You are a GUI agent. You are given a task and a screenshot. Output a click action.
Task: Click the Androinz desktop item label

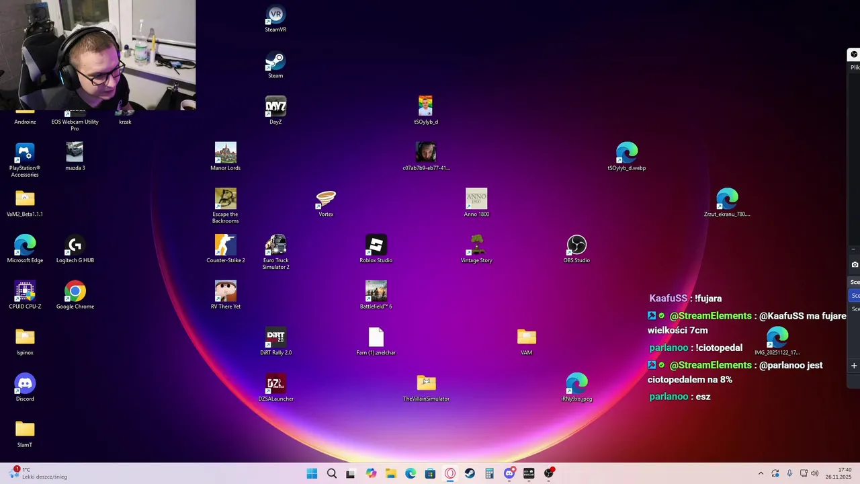point(25,122)
